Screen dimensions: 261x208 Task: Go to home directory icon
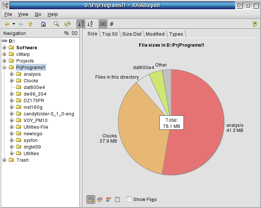tap(43, 24)
